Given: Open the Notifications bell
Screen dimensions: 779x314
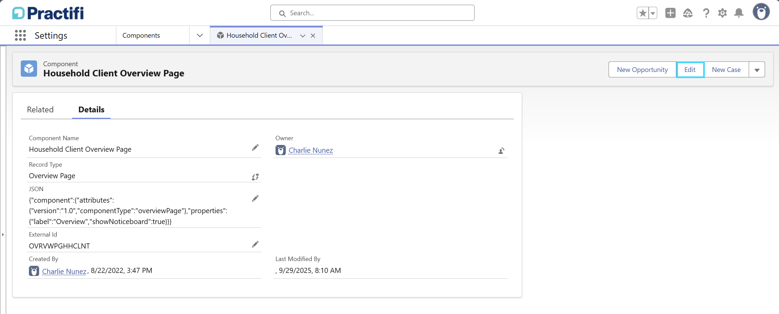Looking at the screenshot, I should (739, 13).
